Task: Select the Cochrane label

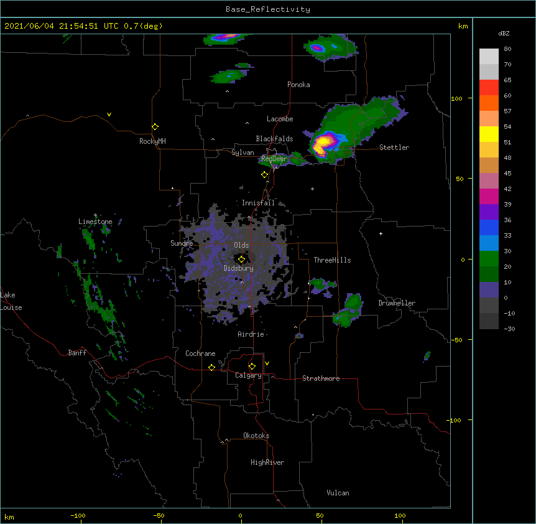Action: tap(200, 353)
